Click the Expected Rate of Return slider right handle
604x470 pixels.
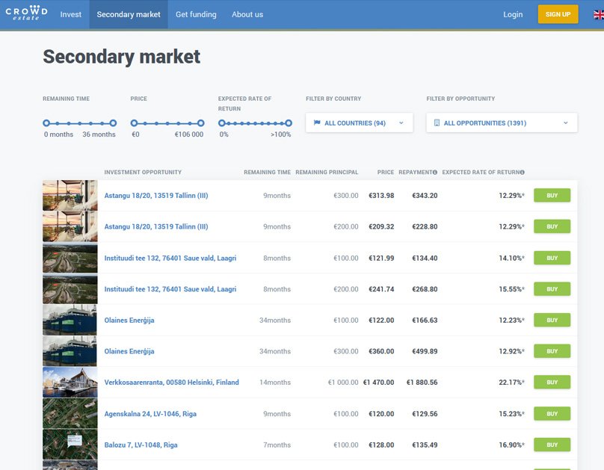(289, 123)
